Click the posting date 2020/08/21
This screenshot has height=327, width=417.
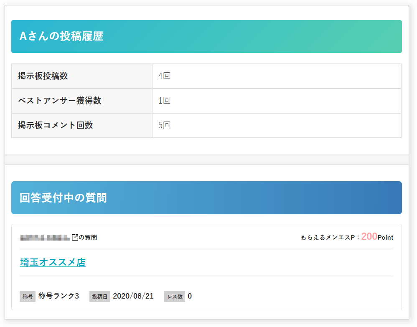[x=133, y=296]
